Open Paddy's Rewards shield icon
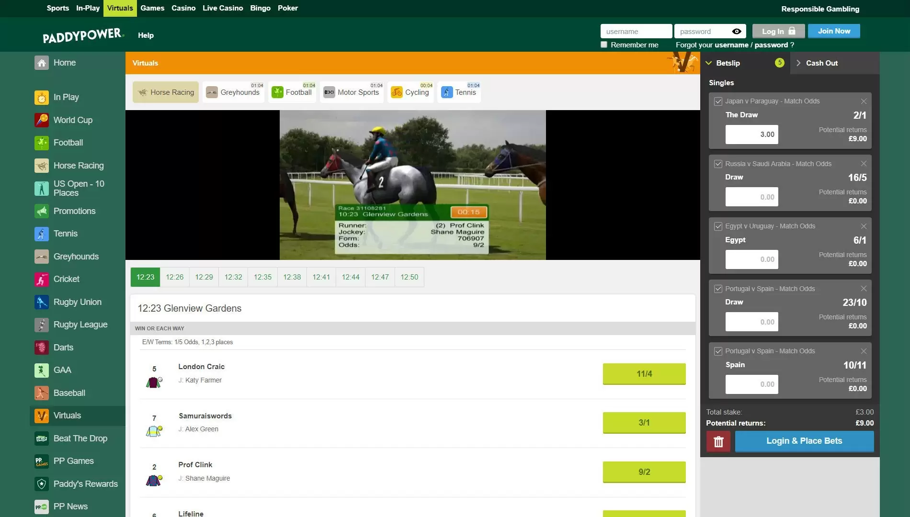 pos(42,484)
